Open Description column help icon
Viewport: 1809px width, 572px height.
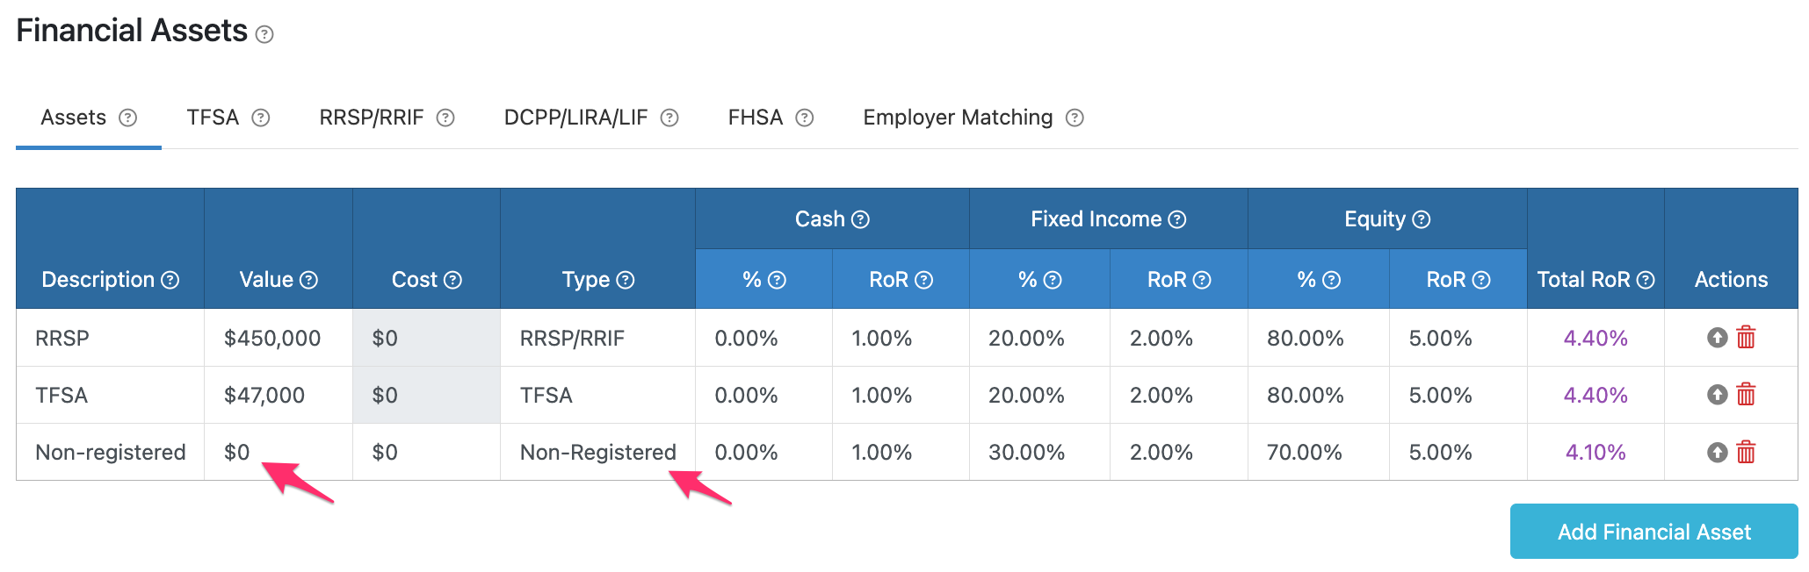(170, 280)
